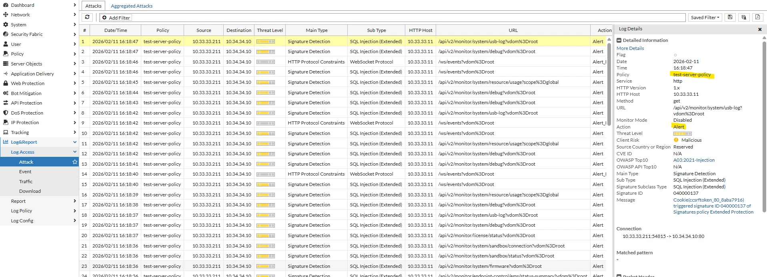Click the User icon in sidebar
Viewport: 767px width, 277px height.
6,44
